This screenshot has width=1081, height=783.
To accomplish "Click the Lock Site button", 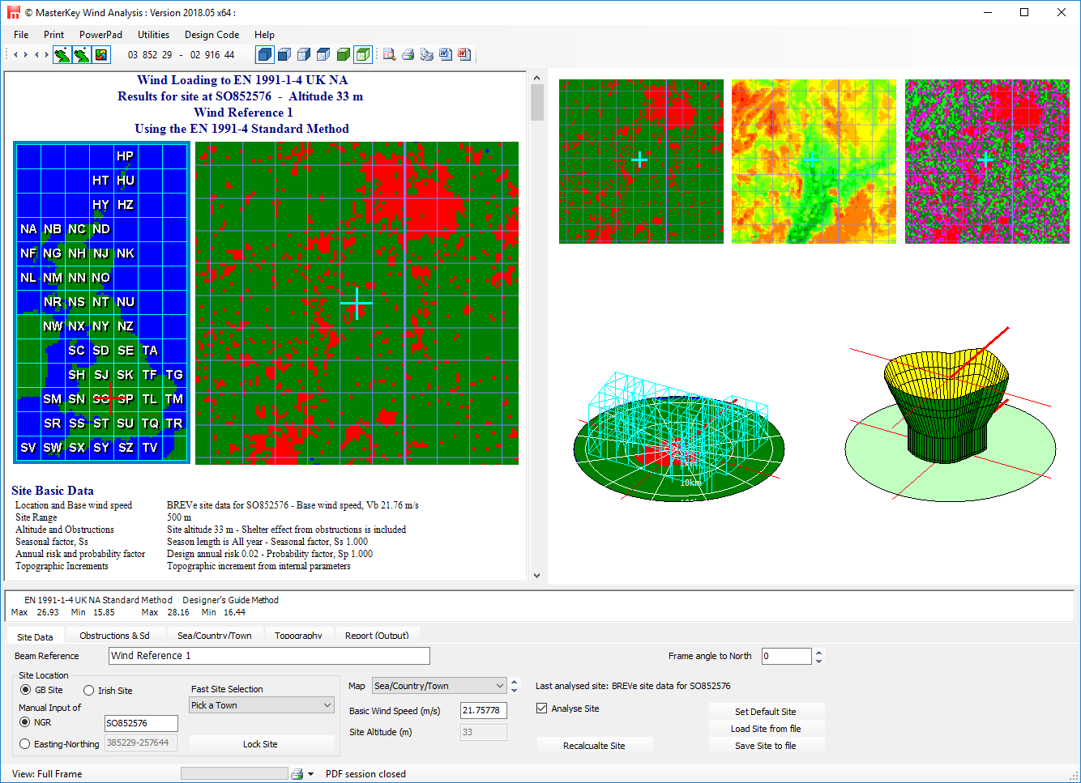I will point(260,744).
